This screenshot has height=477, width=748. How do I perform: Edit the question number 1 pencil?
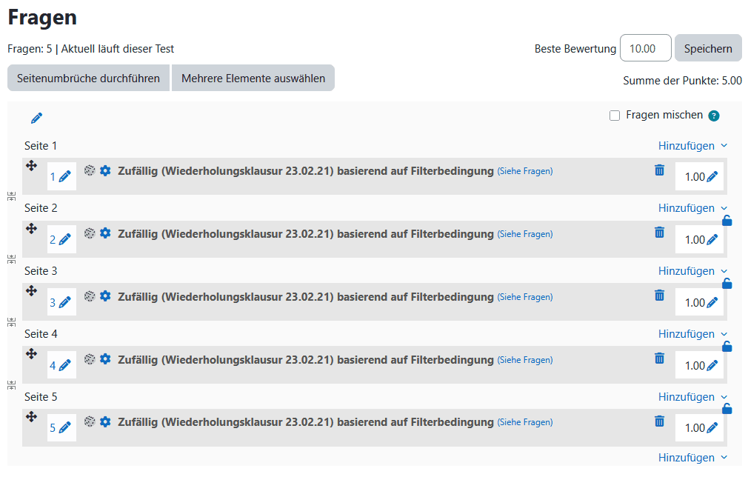pyautogui.click(x=65, y=177)
